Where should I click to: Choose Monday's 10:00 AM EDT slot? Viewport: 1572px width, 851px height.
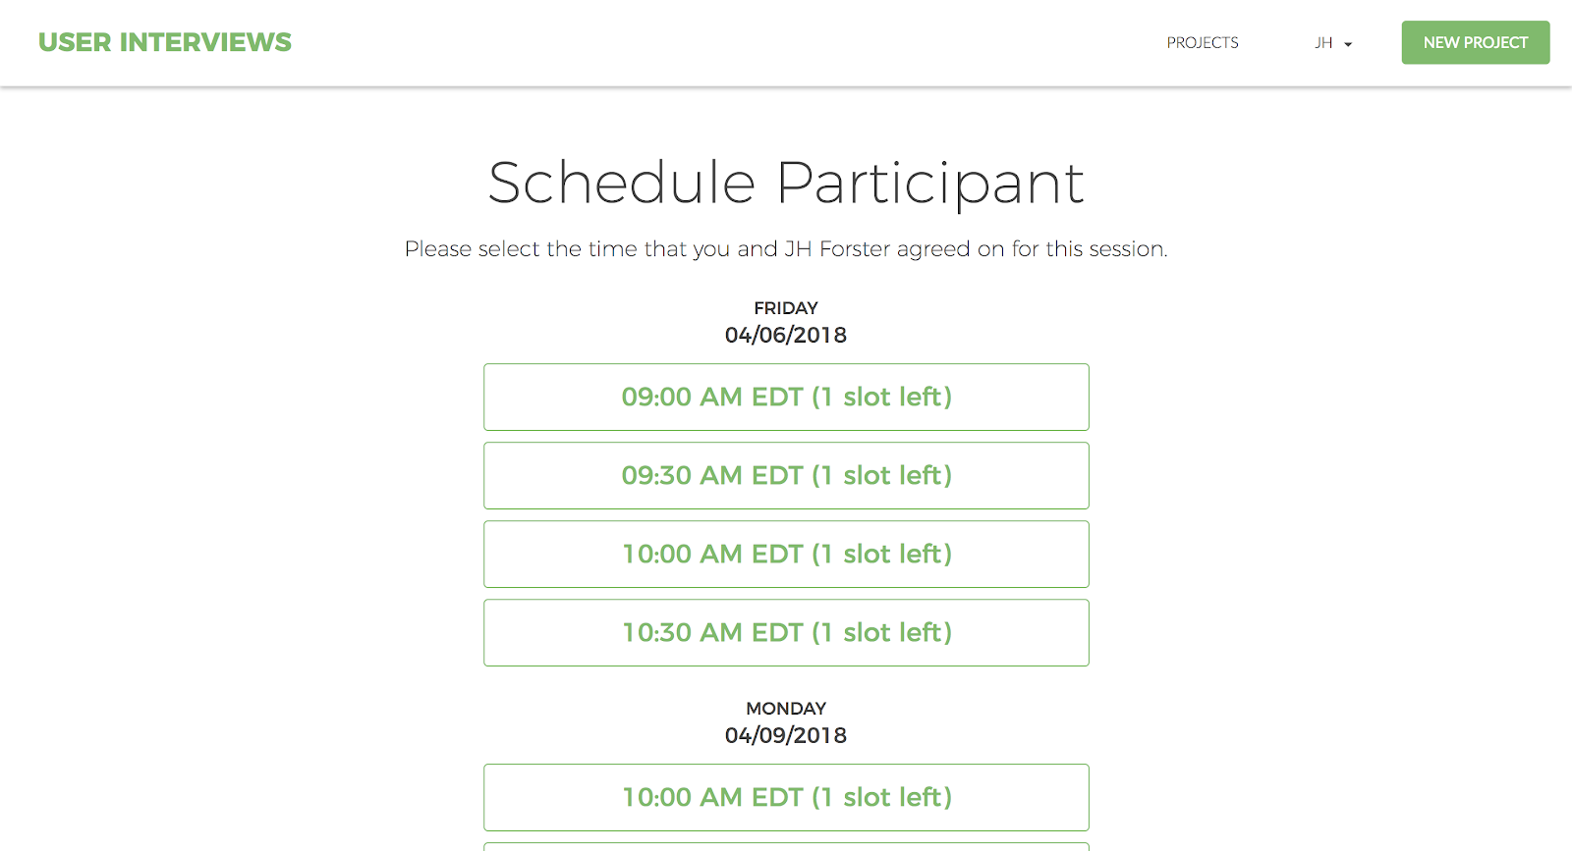(786, 797)
